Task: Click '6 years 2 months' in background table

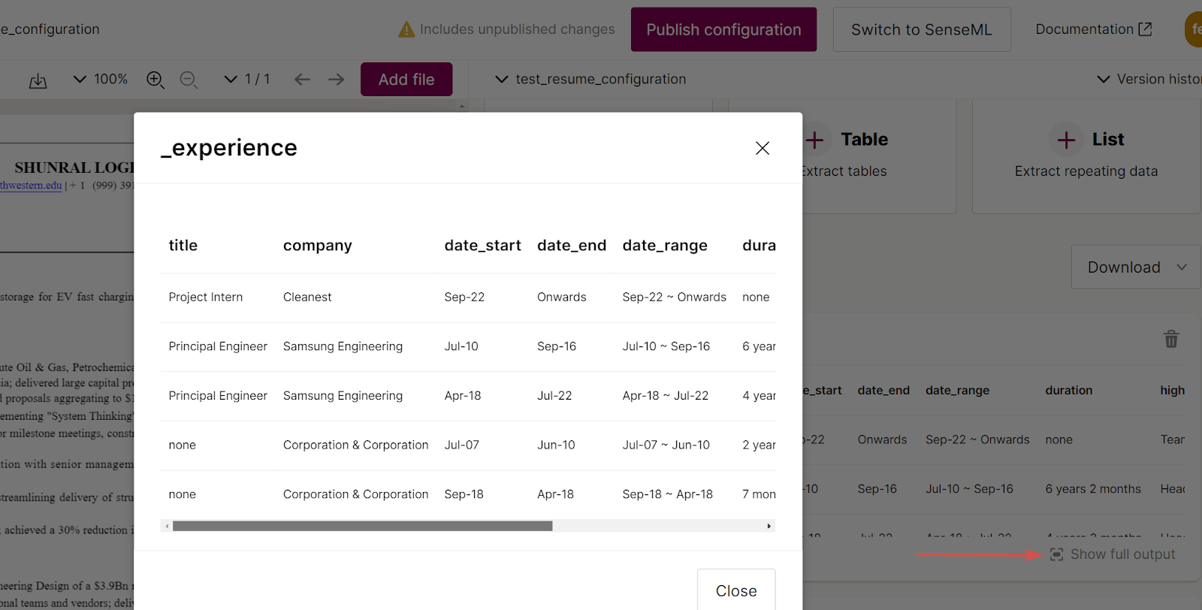Action: tap(1093, 489)
